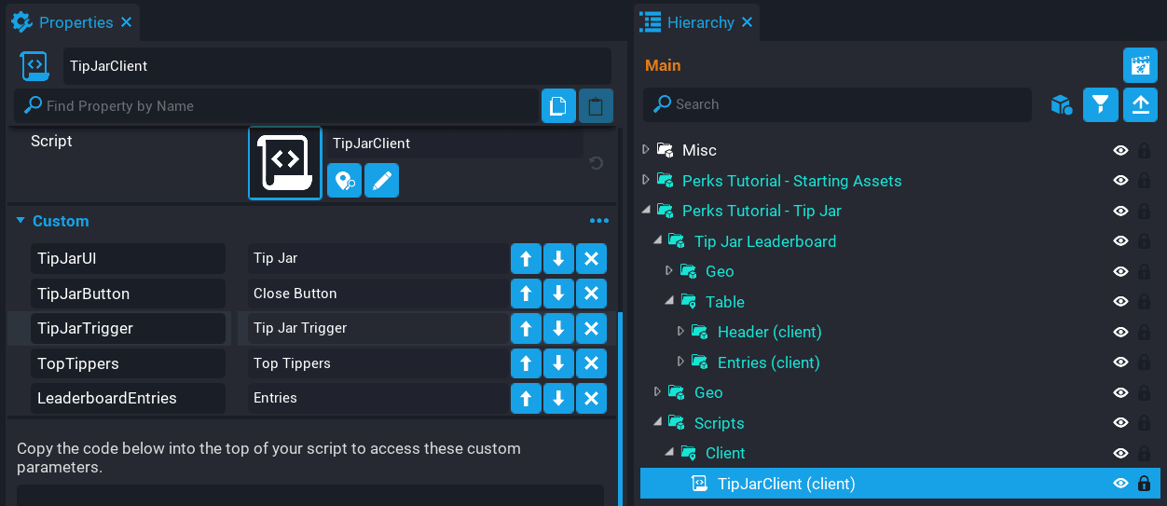Expand the Misc folder
The width and height of the screenshot is (1167, 506).
pyautogui.click(x=646, y=150)
